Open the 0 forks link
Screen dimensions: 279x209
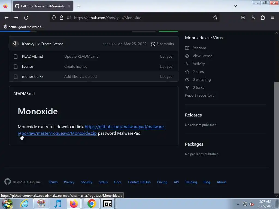[198, 87]
